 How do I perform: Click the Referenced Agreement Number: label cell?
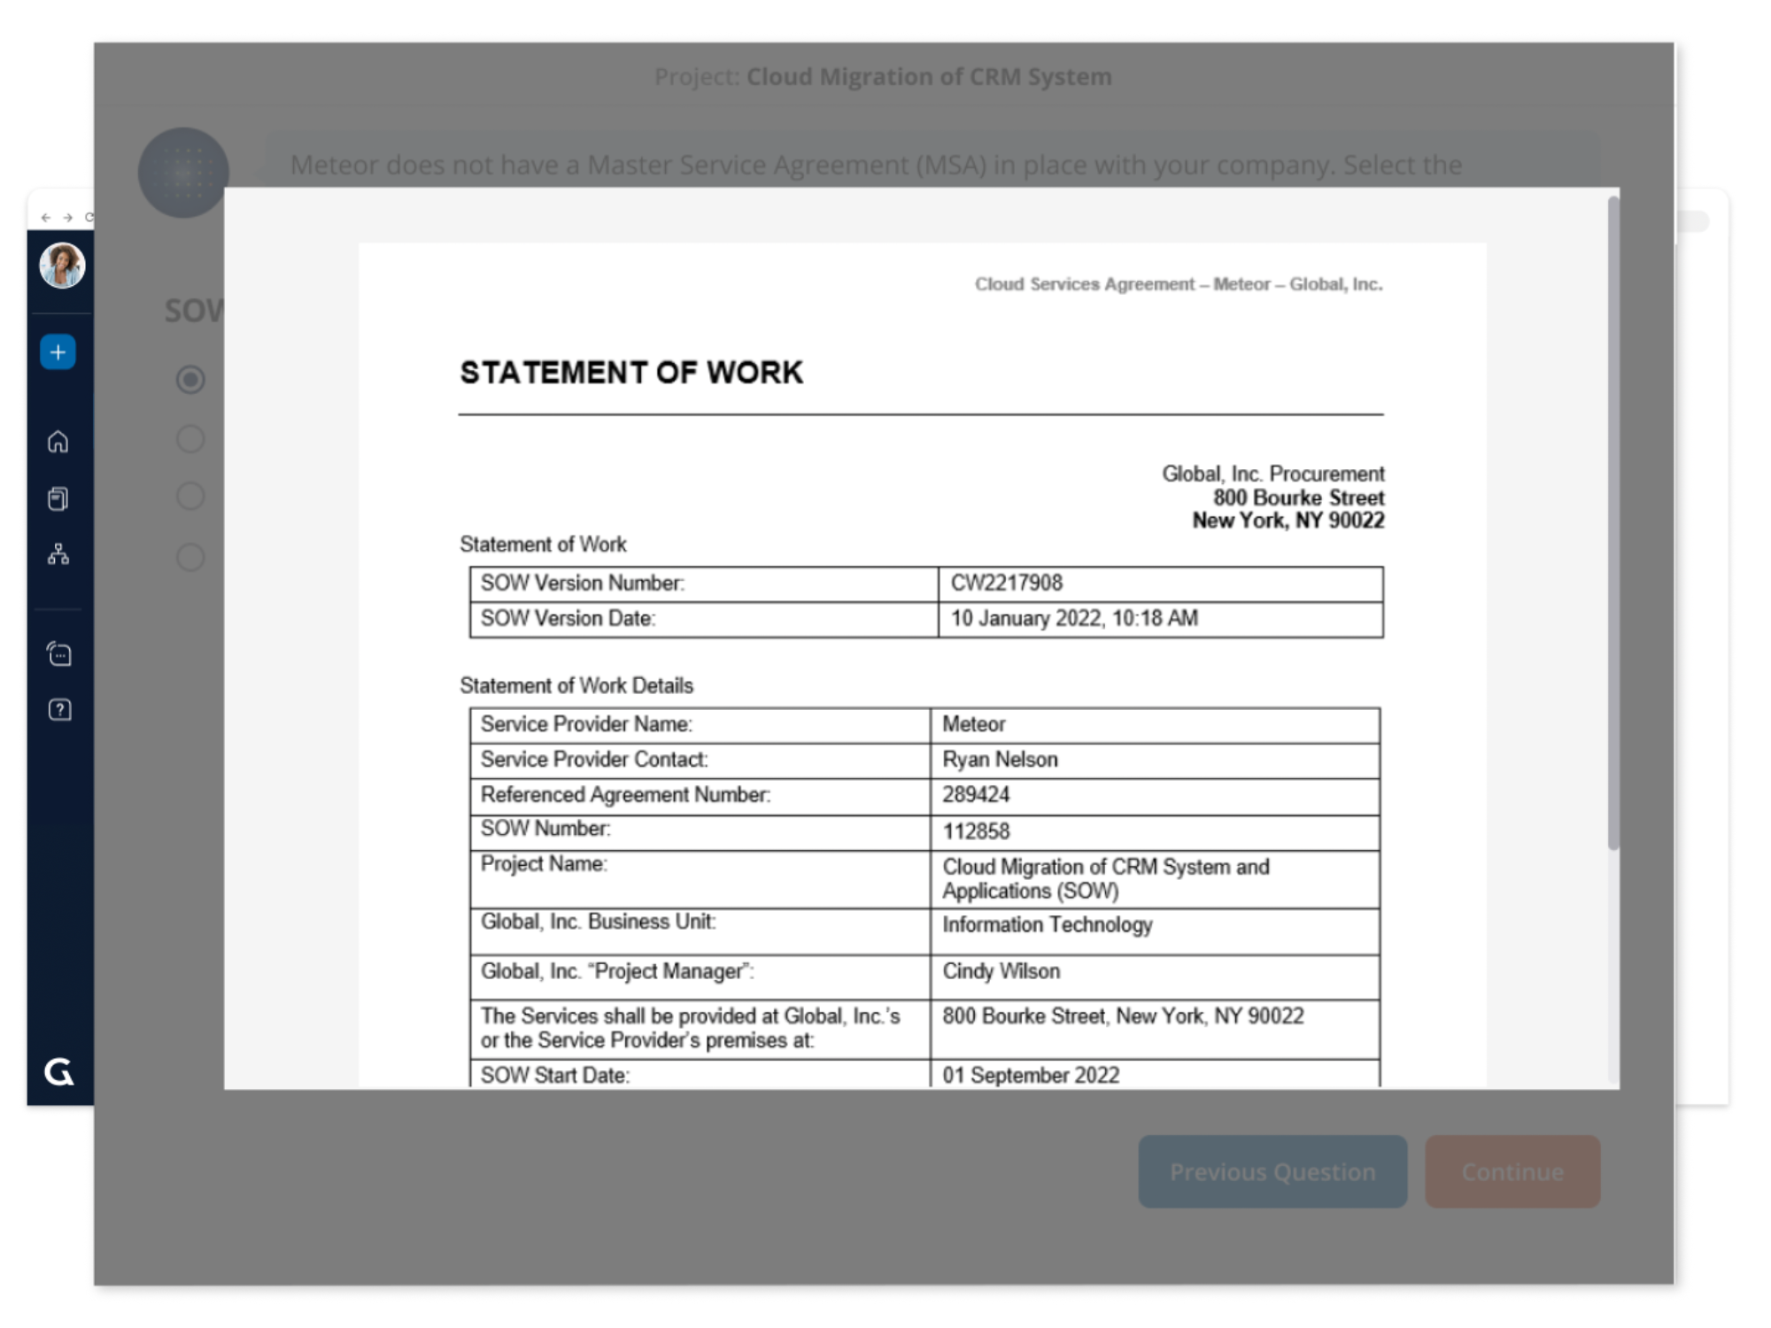[x=700, y=797]
